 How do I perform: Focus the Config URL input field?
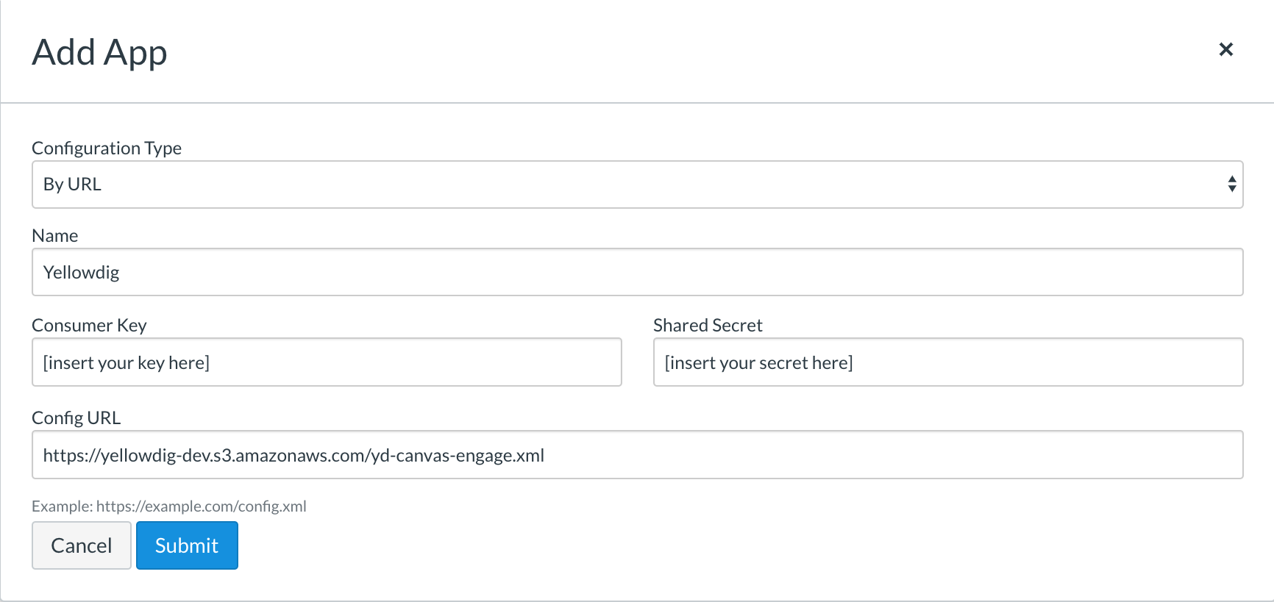637,455
